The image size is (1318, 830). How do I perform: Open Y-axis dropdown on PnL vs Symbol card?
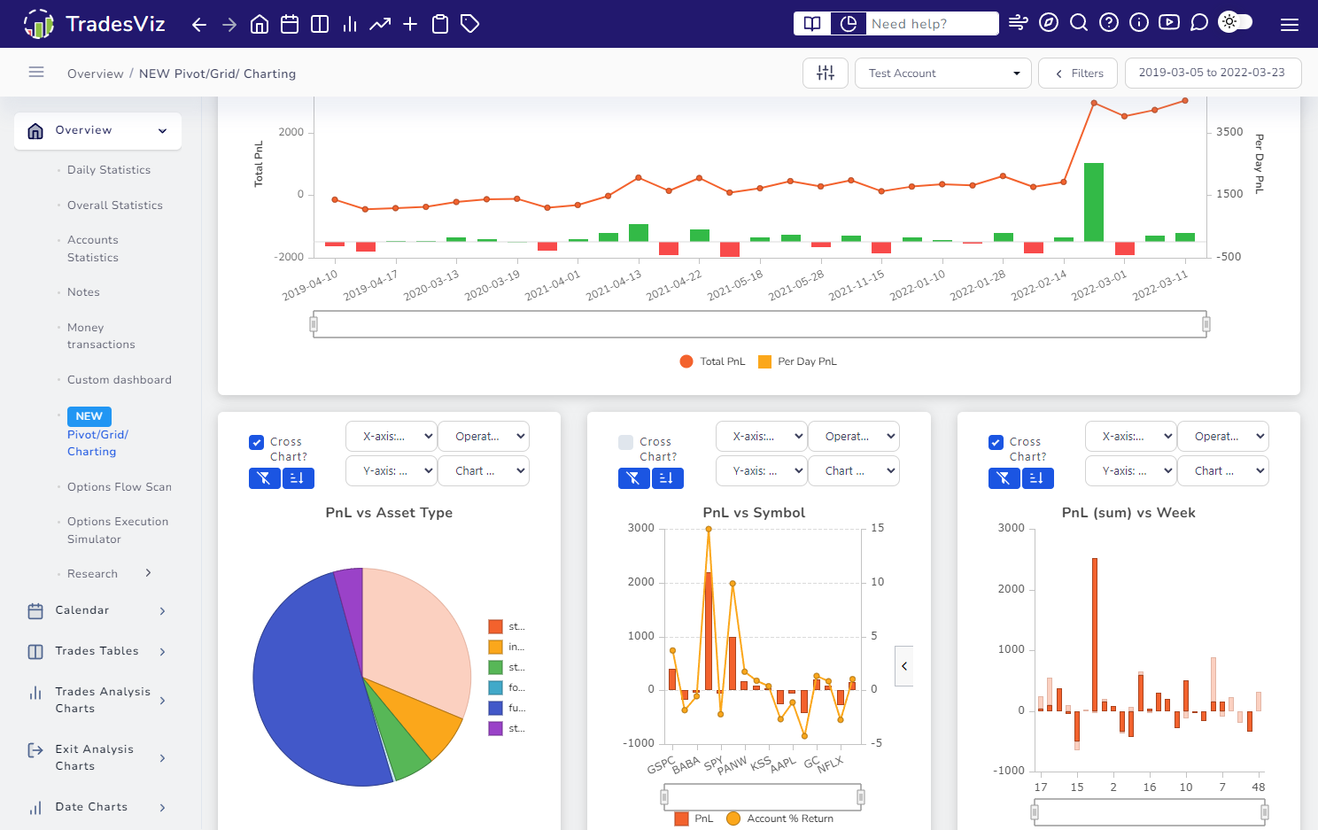pos(762,471)
